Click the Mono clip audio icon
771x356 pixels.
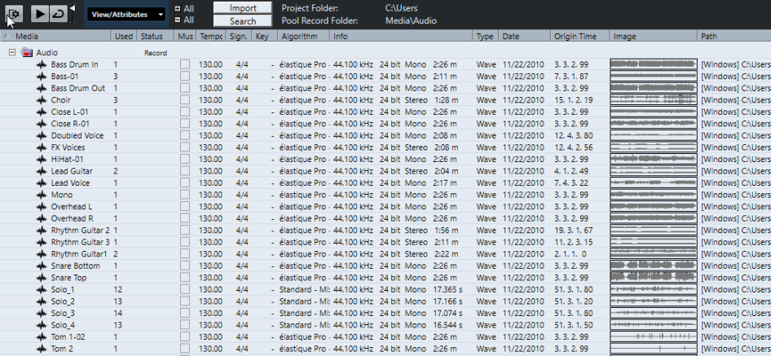(42, 195)
